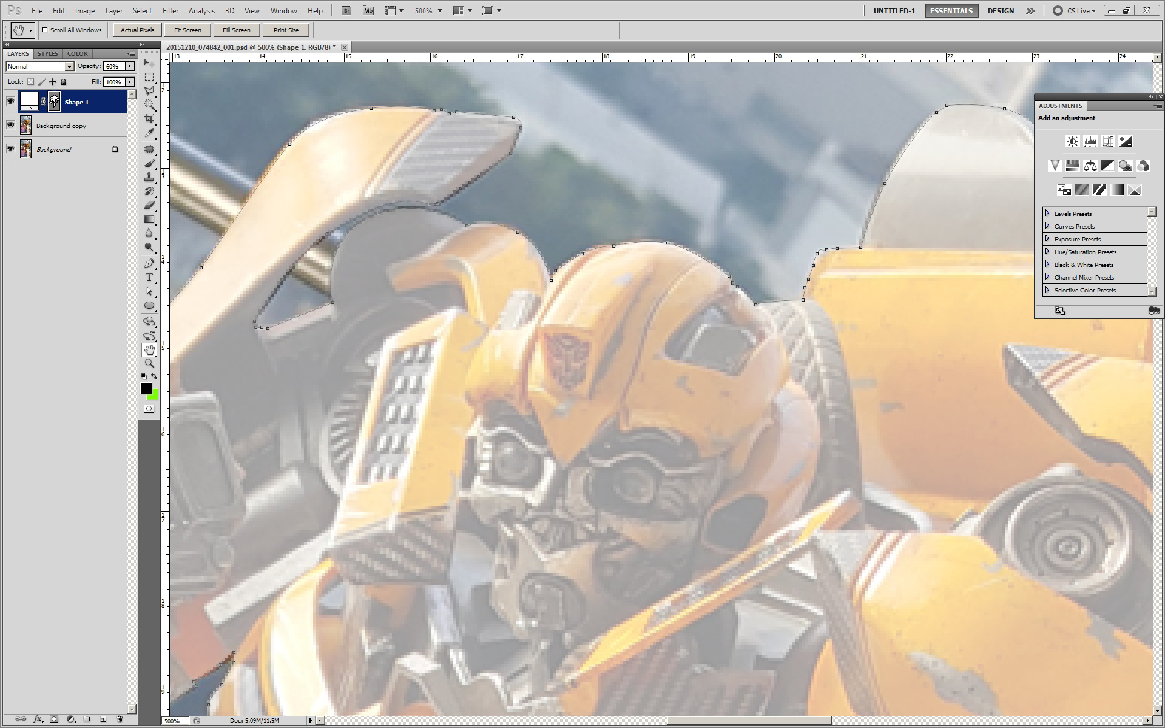Toggle lock transparent pixels

[x=30, y=82]
